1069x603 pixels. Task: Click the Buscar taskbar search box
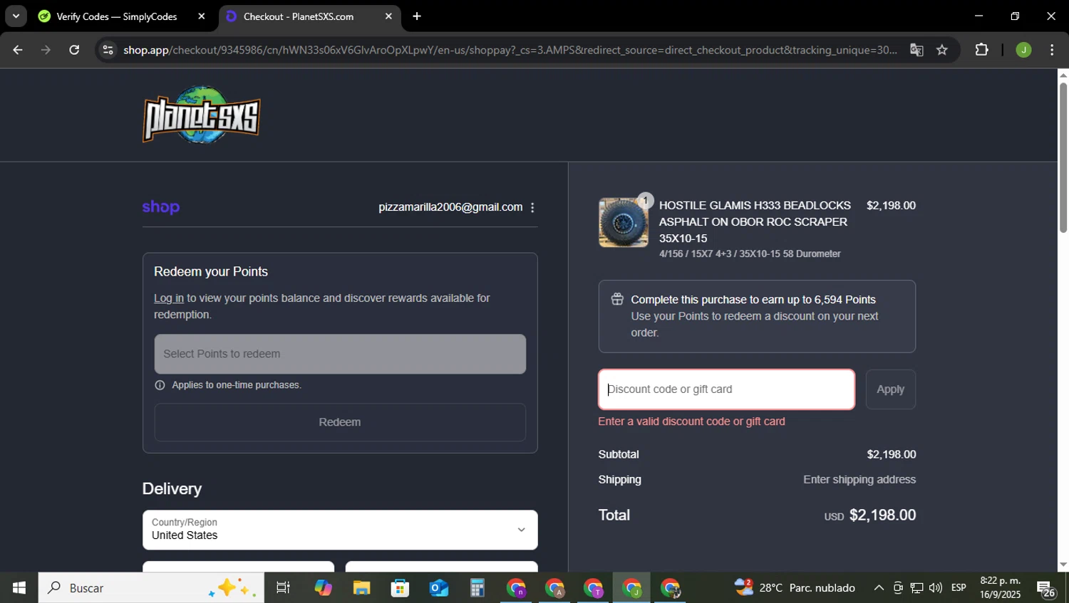pyautogui.click(x=151, y=588)
